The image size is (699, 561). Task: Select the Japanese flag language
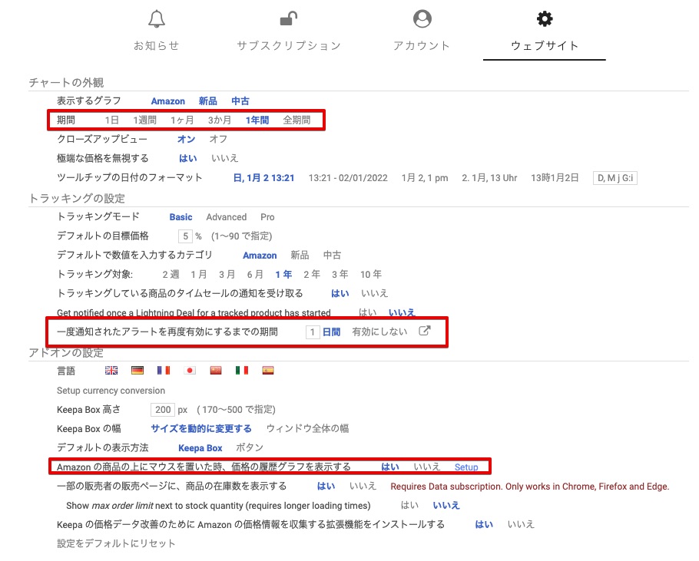click(x=190, y=371)
